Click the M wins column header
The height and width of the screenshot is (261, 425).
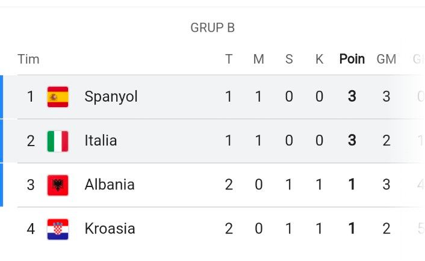pyautogui.click(x=259, y=59)
